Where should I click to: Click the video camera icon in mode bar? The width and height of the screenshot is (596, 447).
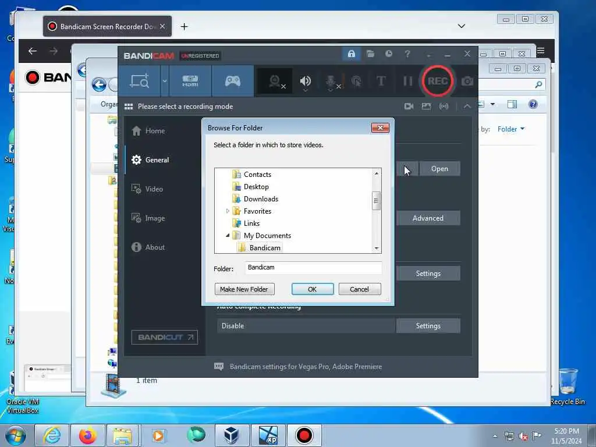(x=409, y=107)
